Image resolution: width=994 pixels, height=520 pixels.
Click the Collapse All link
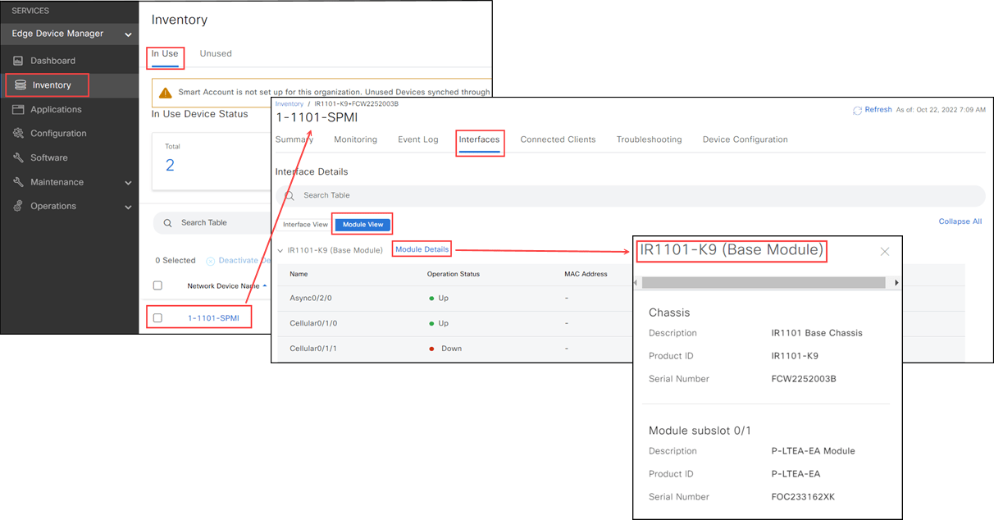pos(960,222)
